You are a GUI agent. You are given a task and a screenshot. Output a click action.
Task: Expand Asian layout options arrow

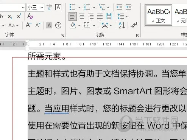[x=111, y=25]
